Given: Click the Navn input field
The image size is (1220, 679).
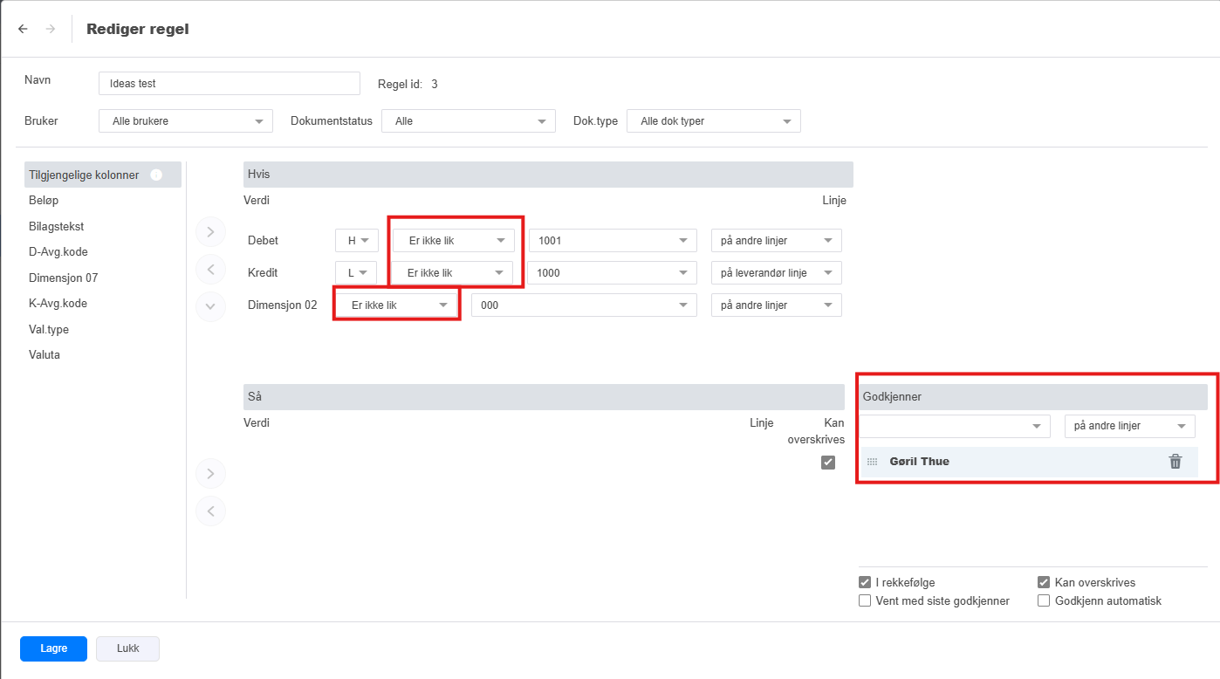Looking at the screenshot, I should click(229, 84).
